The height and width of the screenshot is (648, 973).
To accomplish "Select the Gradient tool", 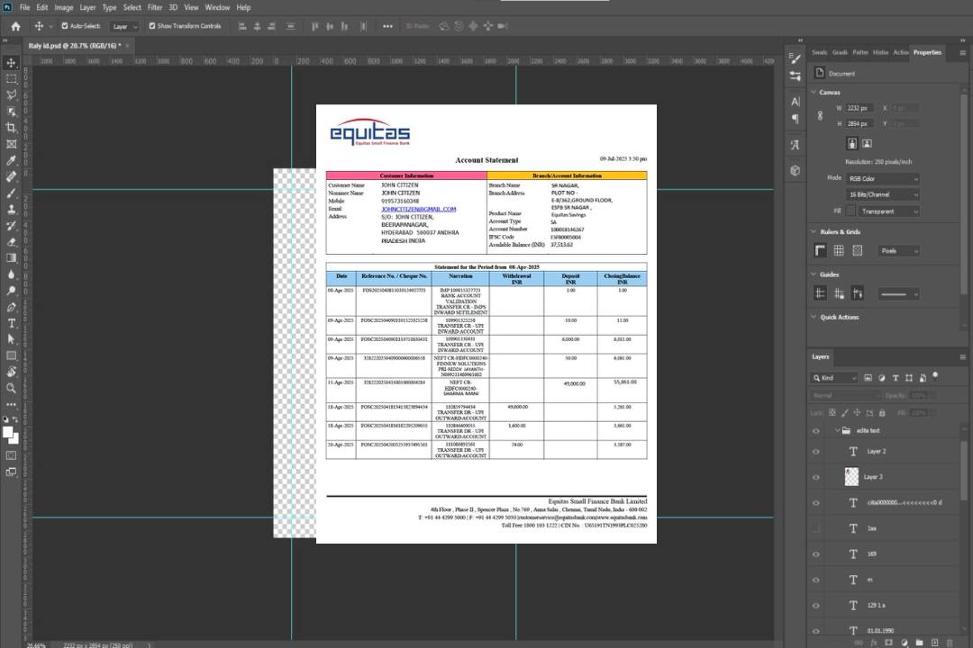I will (11, 258).
